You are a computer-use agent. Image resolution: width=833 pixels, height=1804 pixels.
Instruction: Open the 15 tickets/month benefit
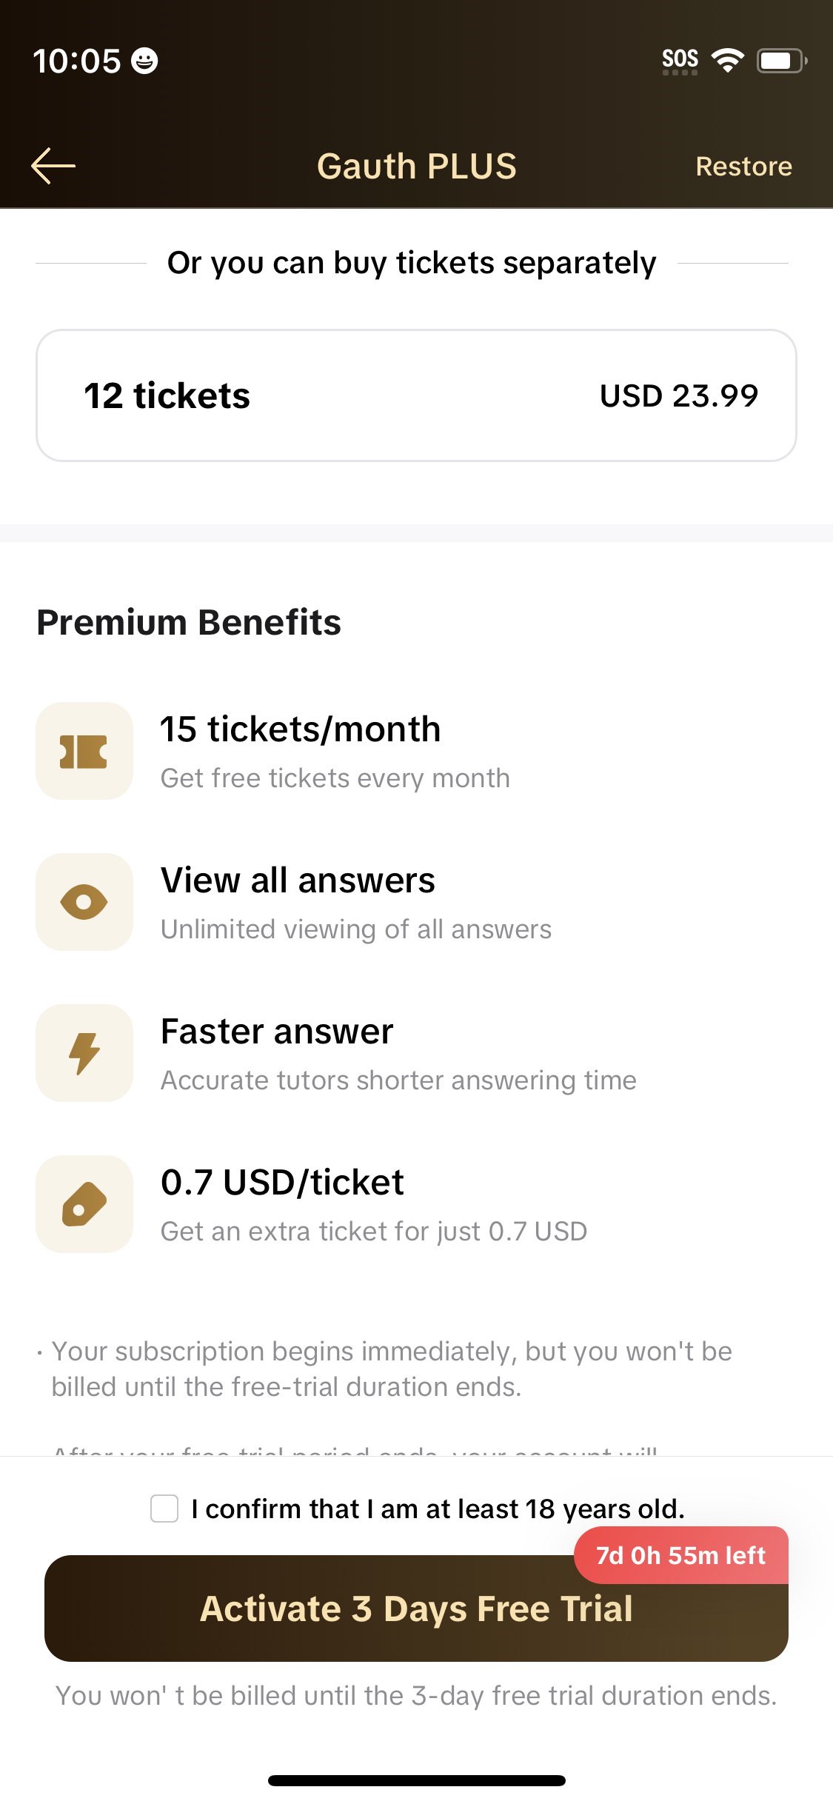click(x=301, y=729)
